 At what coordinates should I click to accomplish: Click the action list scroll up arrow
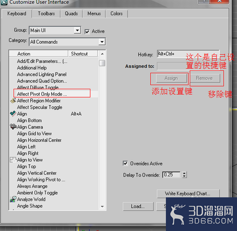click(x=102, y=54)
